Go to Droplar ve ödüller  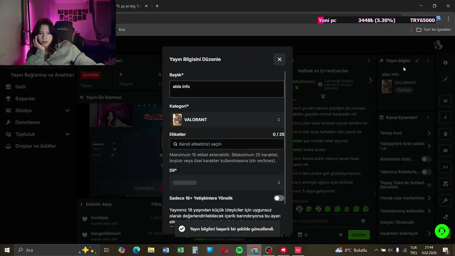point(36,146)
